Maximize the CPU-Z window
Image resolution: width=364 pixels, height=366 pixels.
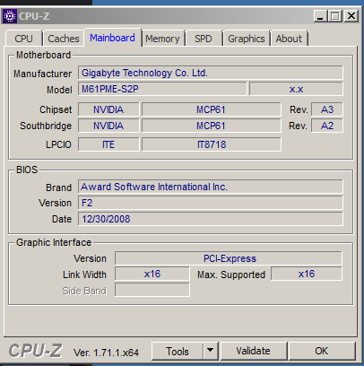coord(334,16)
